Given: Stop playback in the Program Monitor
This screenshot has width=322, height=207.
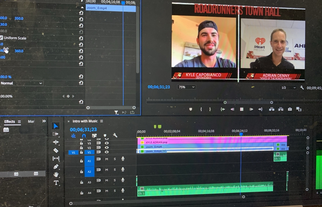Looking at the screenshot, I should pos(242,109).
